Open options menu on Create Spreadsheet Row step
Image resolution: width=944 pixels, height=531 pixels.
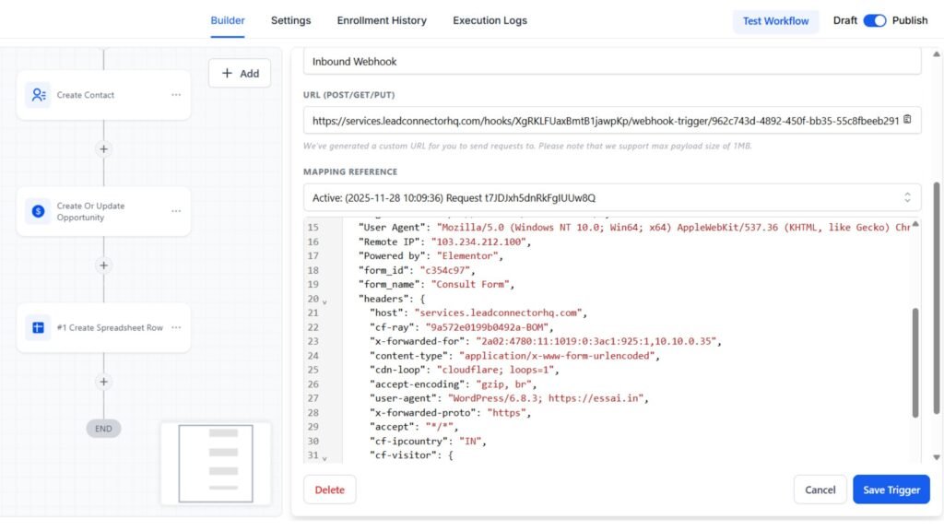(176, 326)
